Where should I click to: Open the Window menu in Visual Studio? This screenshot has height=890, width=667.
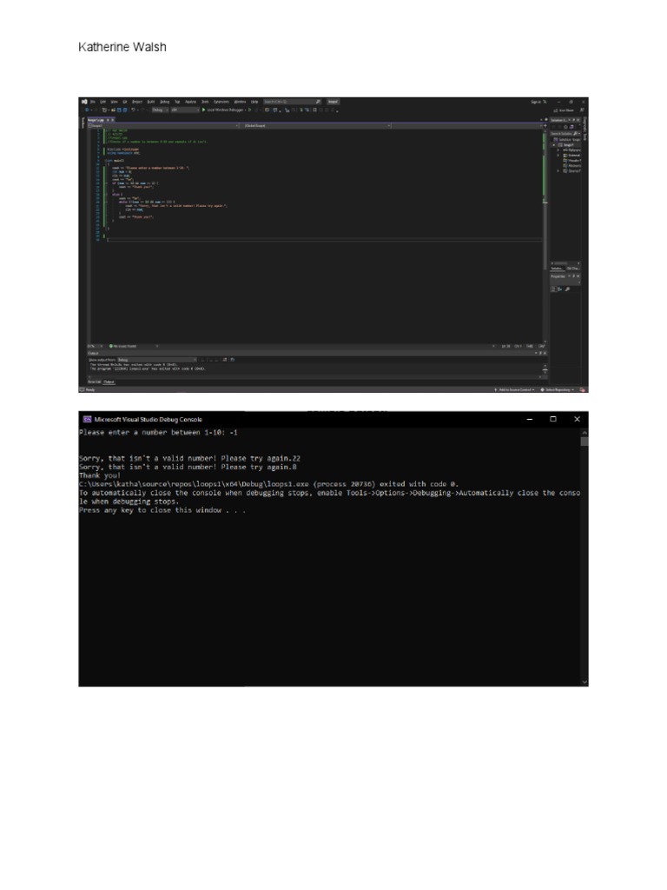(240, 102)
